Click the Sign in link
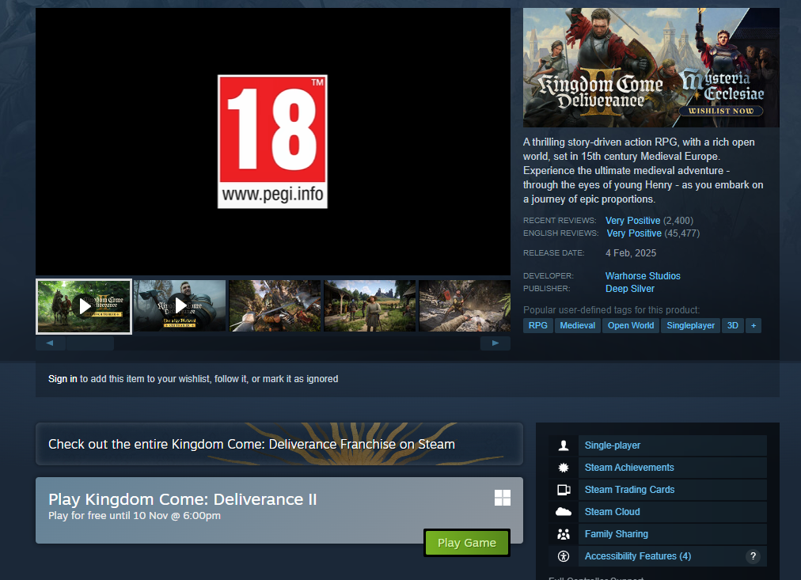Viewport: 801px width, 580px height. [63, 379]
